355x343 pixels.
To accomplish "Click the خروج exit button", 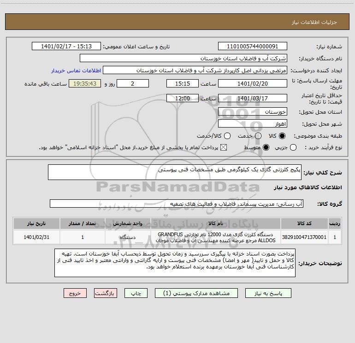I will pos(75,293).
